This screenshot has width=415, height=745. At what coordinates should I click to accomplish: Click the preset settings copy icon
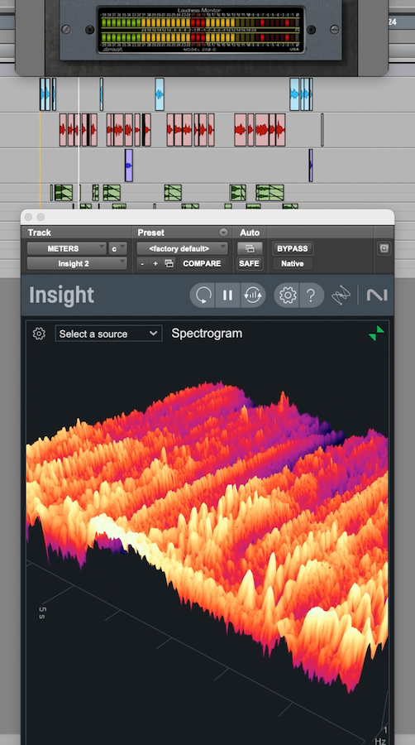point(169,264)
